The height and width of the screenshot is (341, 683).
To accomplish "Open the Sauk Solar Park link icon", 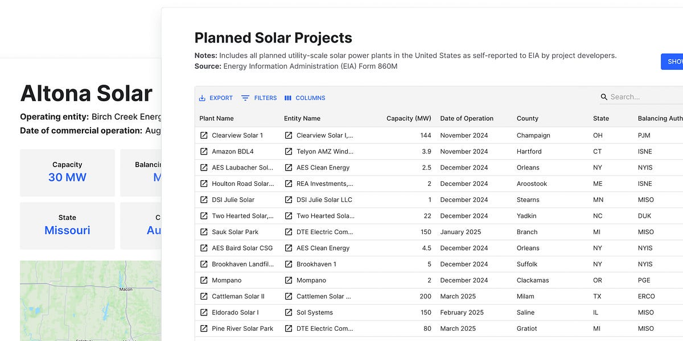I will (x=204, y=232).
